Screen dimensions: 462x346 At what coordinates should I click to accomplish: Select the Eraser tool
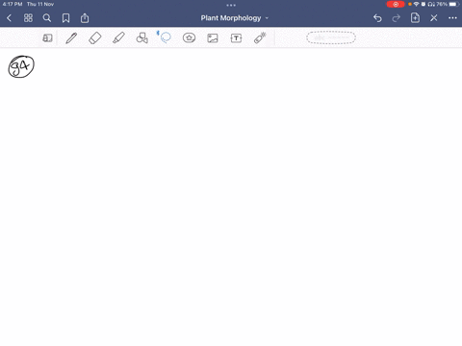[x=95, y=38]
